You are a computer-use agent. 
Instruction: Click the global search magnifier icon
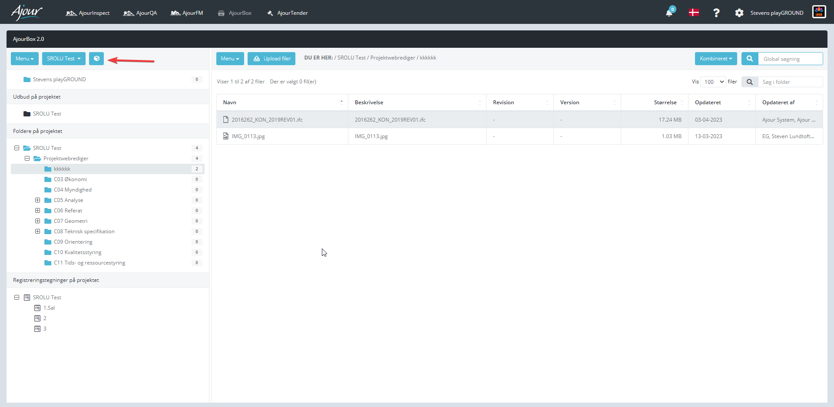(750, 59)
